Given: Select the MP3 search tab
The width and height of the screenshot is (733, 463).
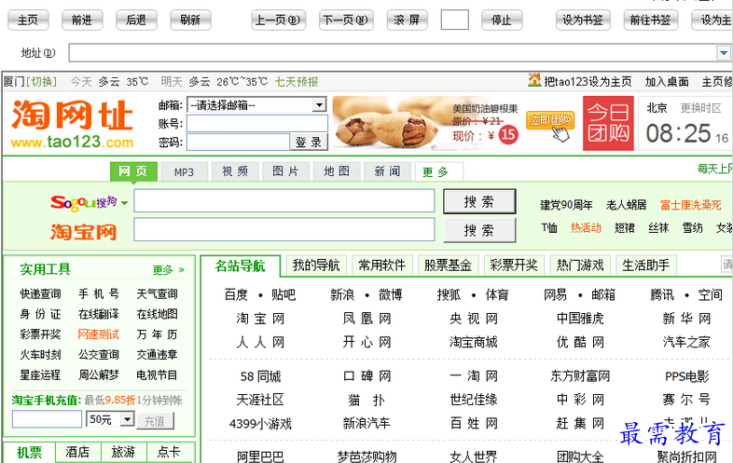Looking at the screenshot, I should tap(185, 172).
